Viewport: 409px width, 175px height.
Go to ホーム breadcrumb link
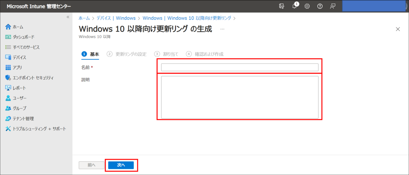(x=84, y=18)
